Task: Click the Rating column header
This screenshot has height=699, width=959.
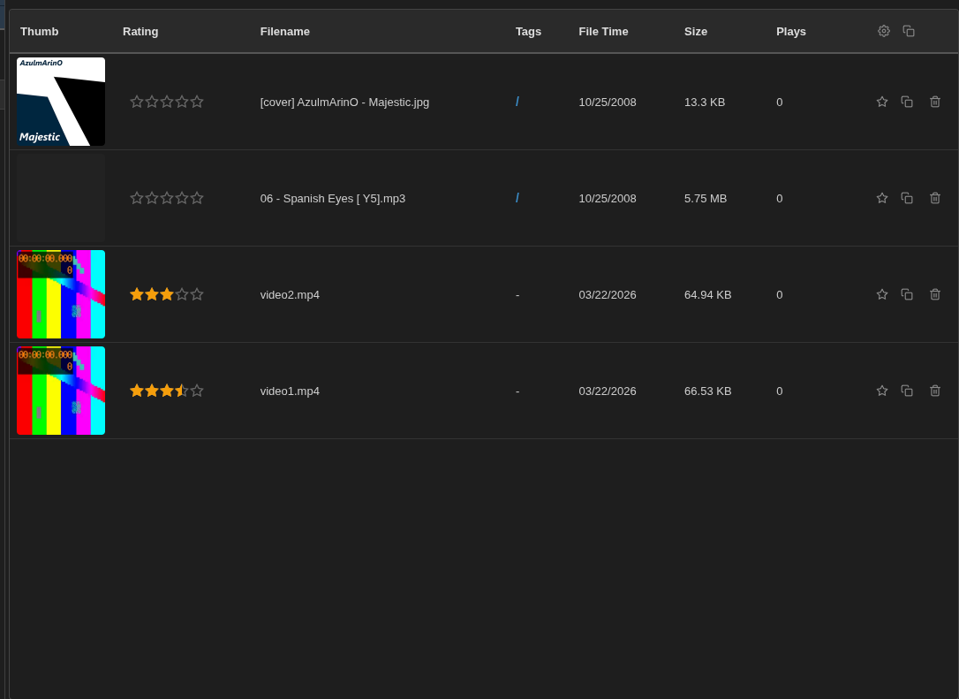Action: [140, 32]
